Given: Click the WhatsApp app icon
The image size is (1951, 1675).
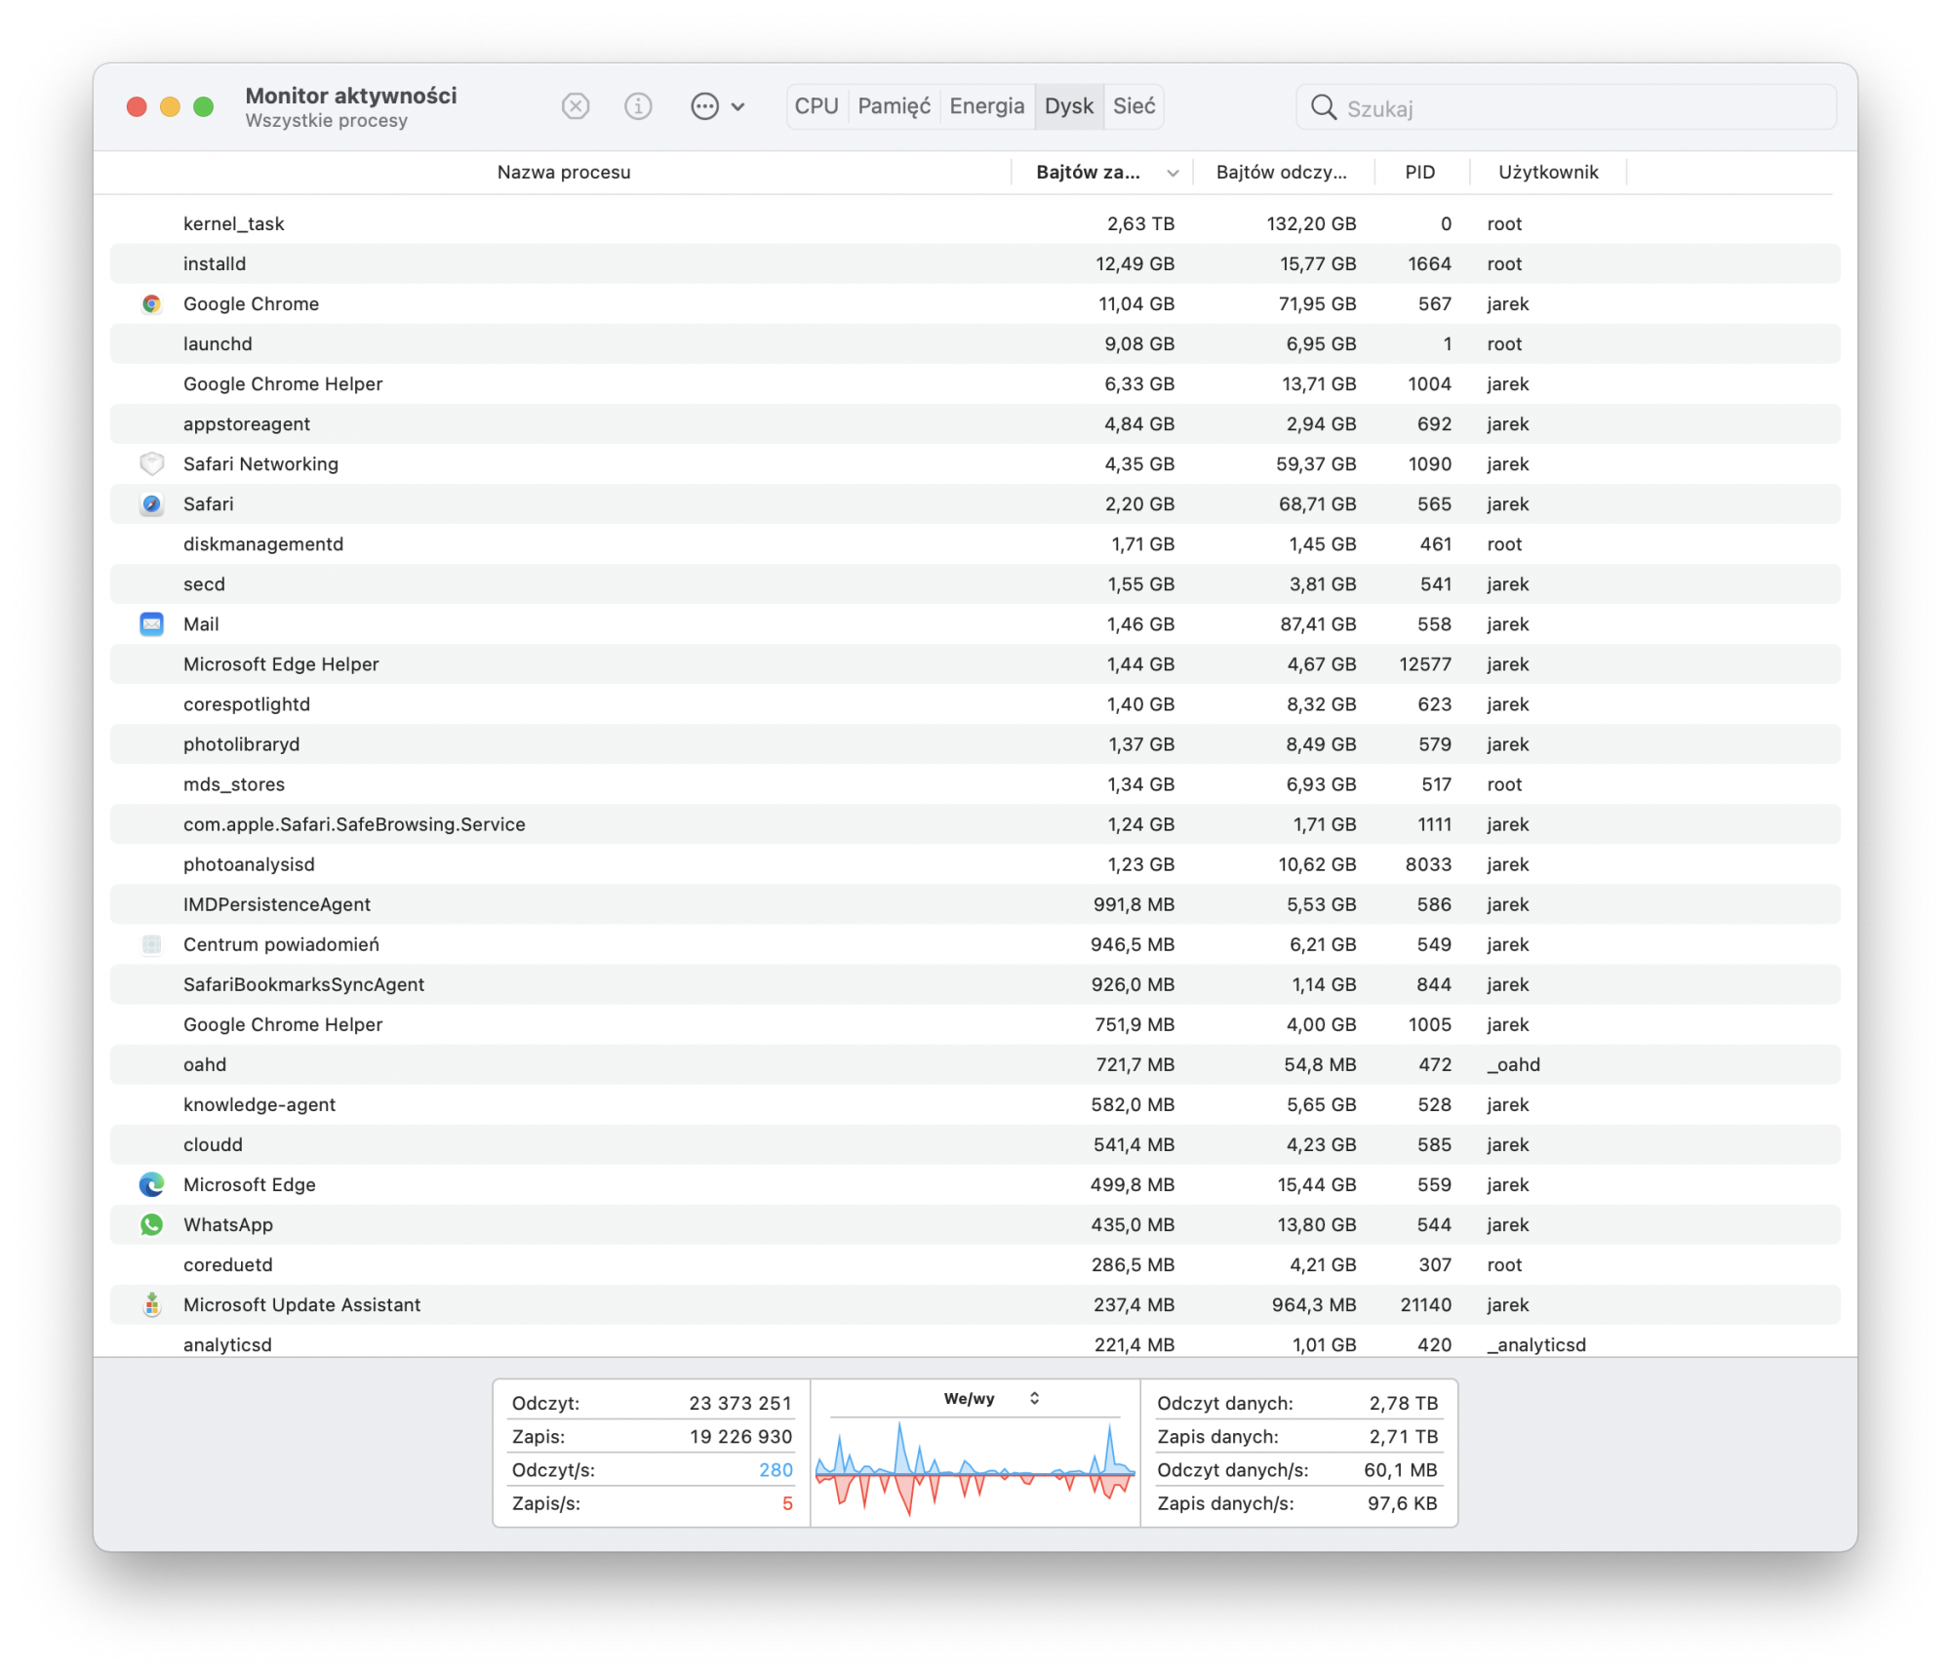Looking at the screenshot, I should pyautogui.click(x=151, y=1224).
